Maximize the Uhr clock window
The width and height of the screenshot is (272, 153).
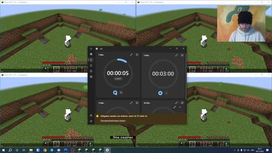tap(177, 48)
